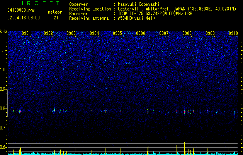Viewport: 243px width, 155px height.
Task: Click the 0.6 kHz axis label
Action: pyautogui.click(x=3, y=147)
